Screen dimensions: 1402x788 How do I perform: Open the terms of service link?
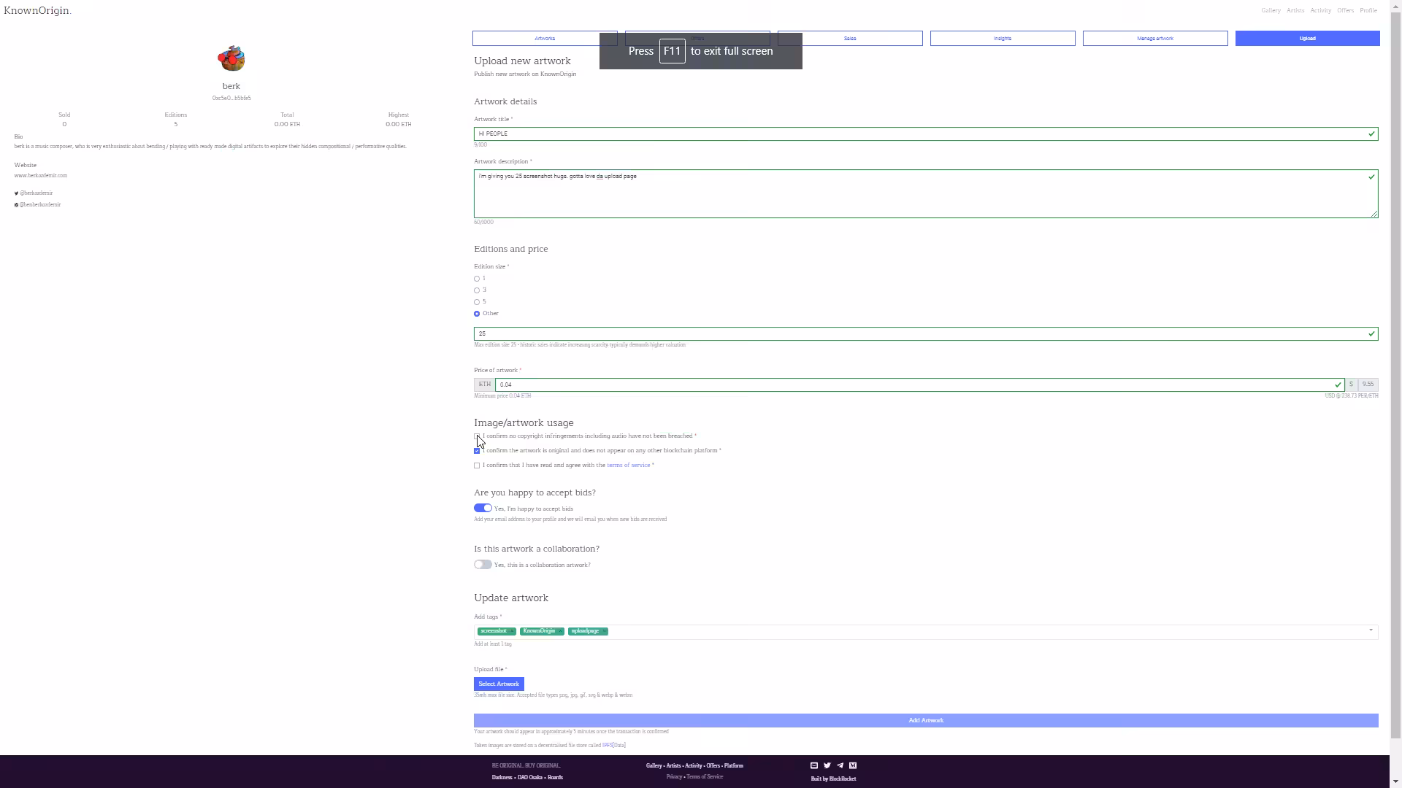pos(628,465)
